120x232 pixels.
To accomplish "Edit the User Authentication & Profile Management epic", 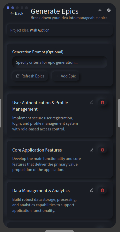I will (x=91, y=102).
